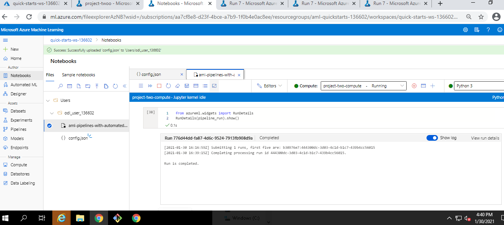Open Internet Explorer from the taskbar

[x=61, y=218]
